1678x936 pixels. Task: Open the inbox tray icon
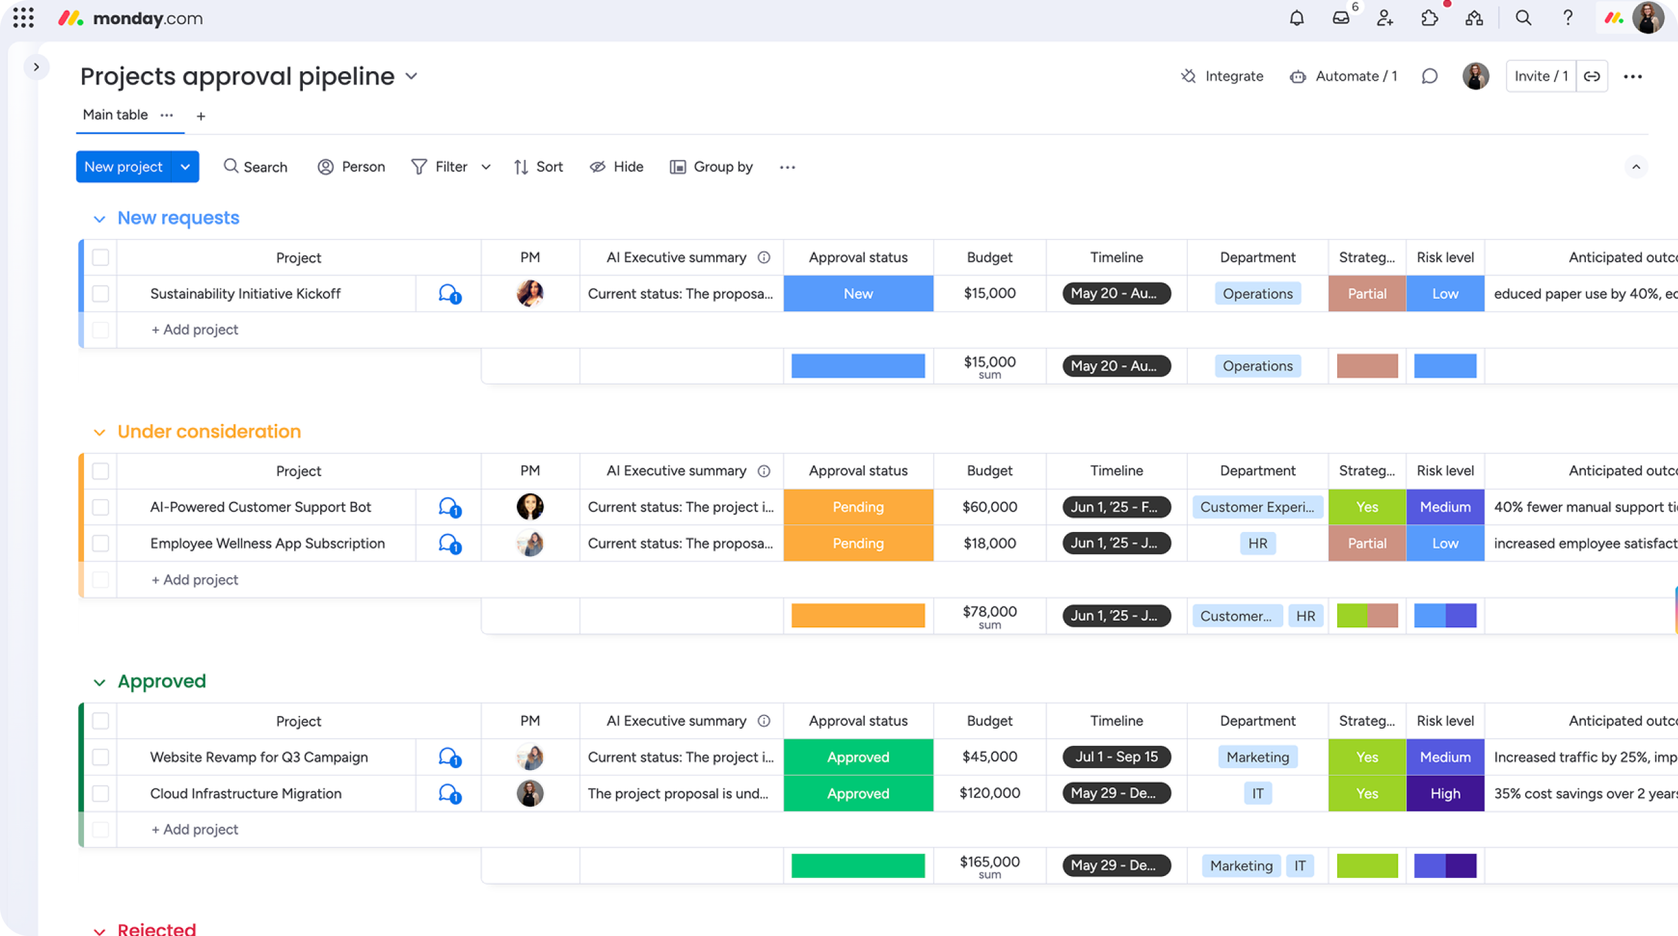1341,18
